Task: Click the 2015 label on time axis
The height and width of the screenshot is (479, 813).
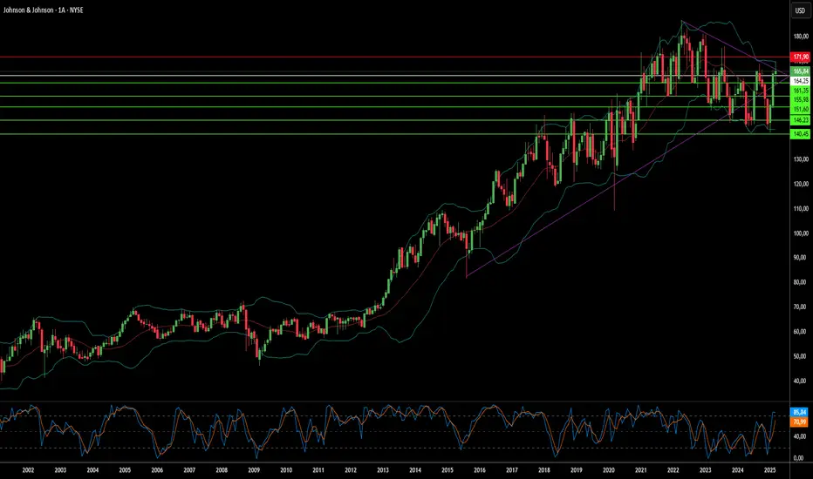Action: coord(447,469)
